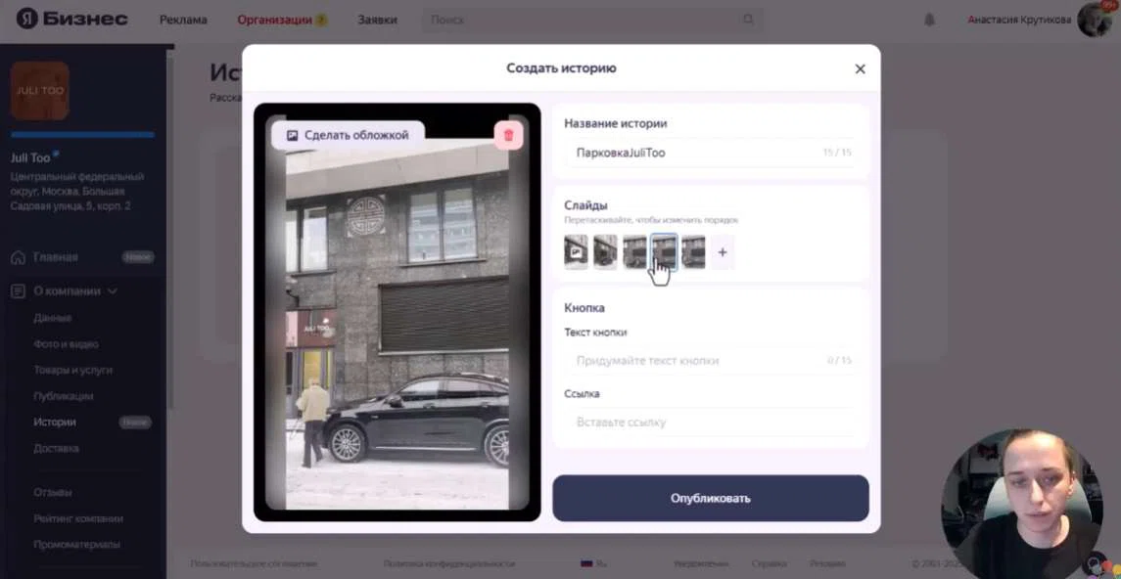Select the fifth slide thumbnail

click(x=693, y=252)
